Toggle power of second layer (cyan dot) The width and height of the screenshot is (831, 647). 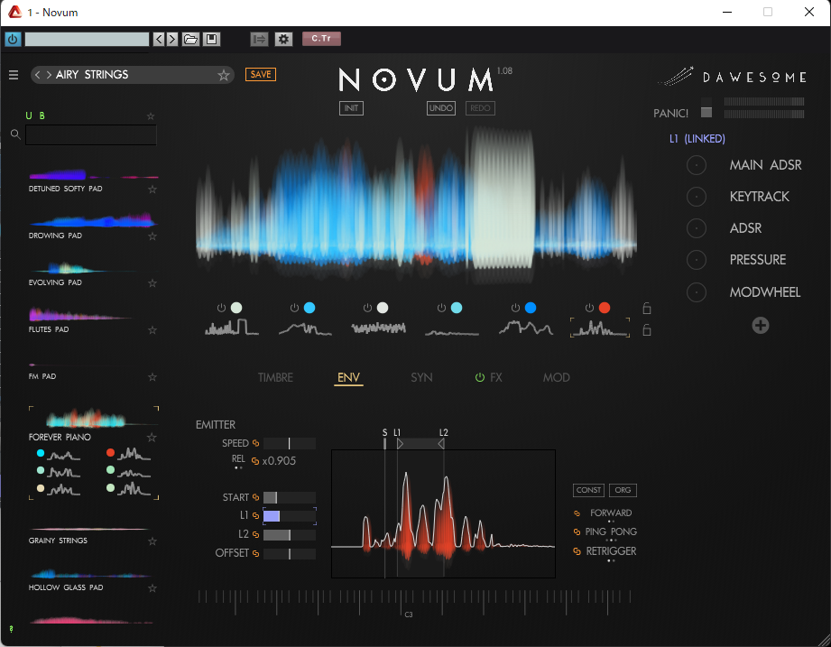click(294, 308)
